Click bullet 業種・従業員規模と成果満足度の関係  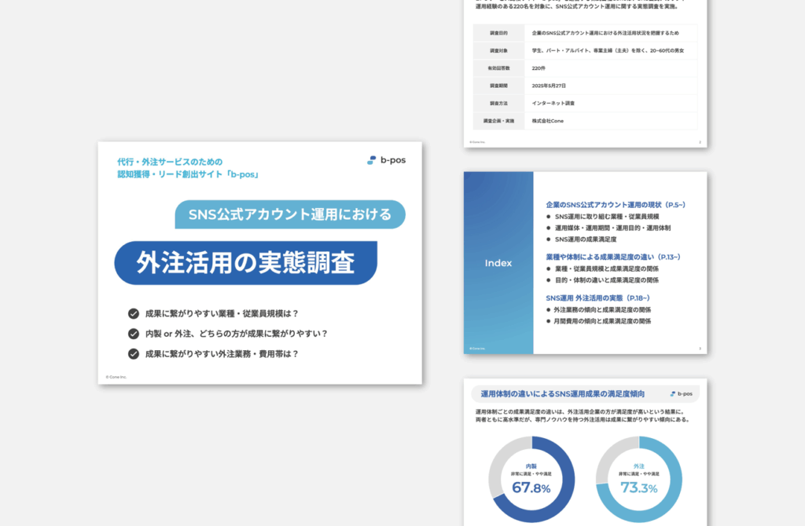(607, 268)
